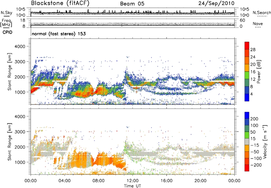Click the '00:00' label at time axis start
Screen dimensions: 271x188
click(30, 181)
